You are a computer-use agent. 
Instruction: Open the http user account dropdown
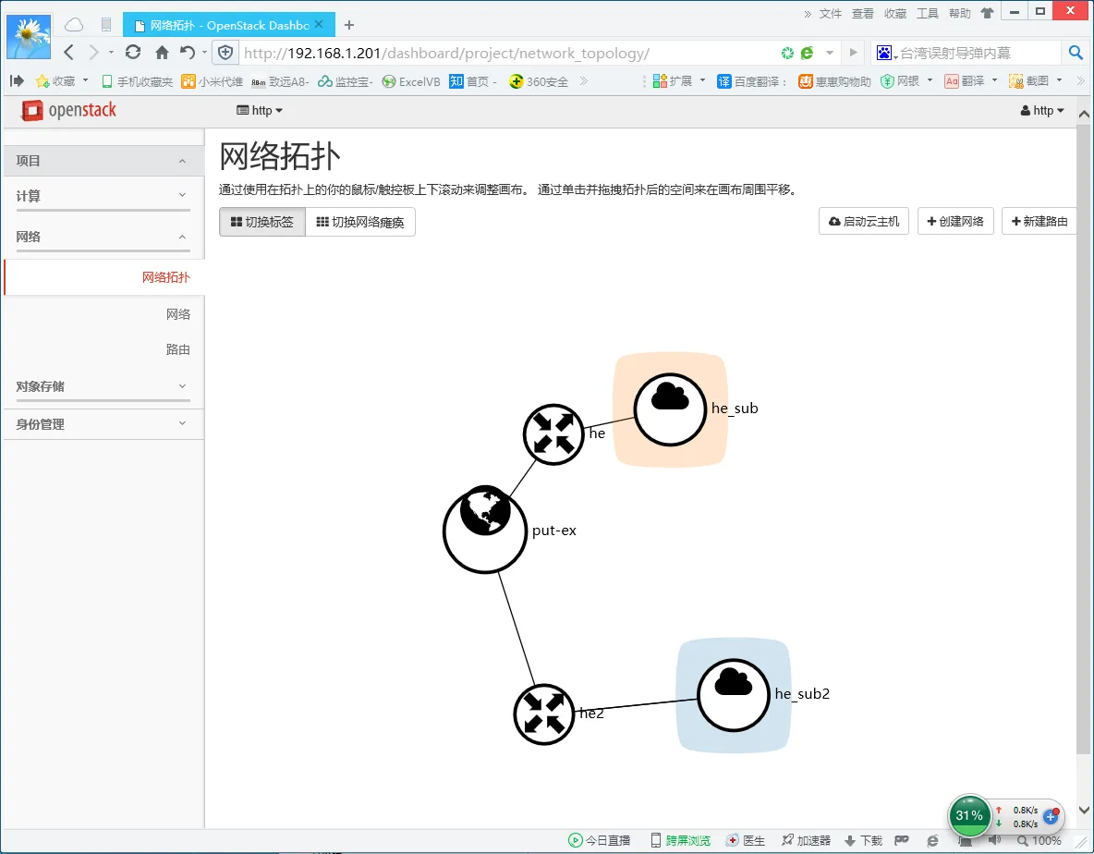[1042, 110]
